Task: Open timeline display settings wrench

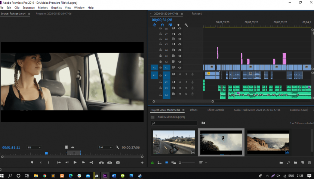Action: coord(186,25)
